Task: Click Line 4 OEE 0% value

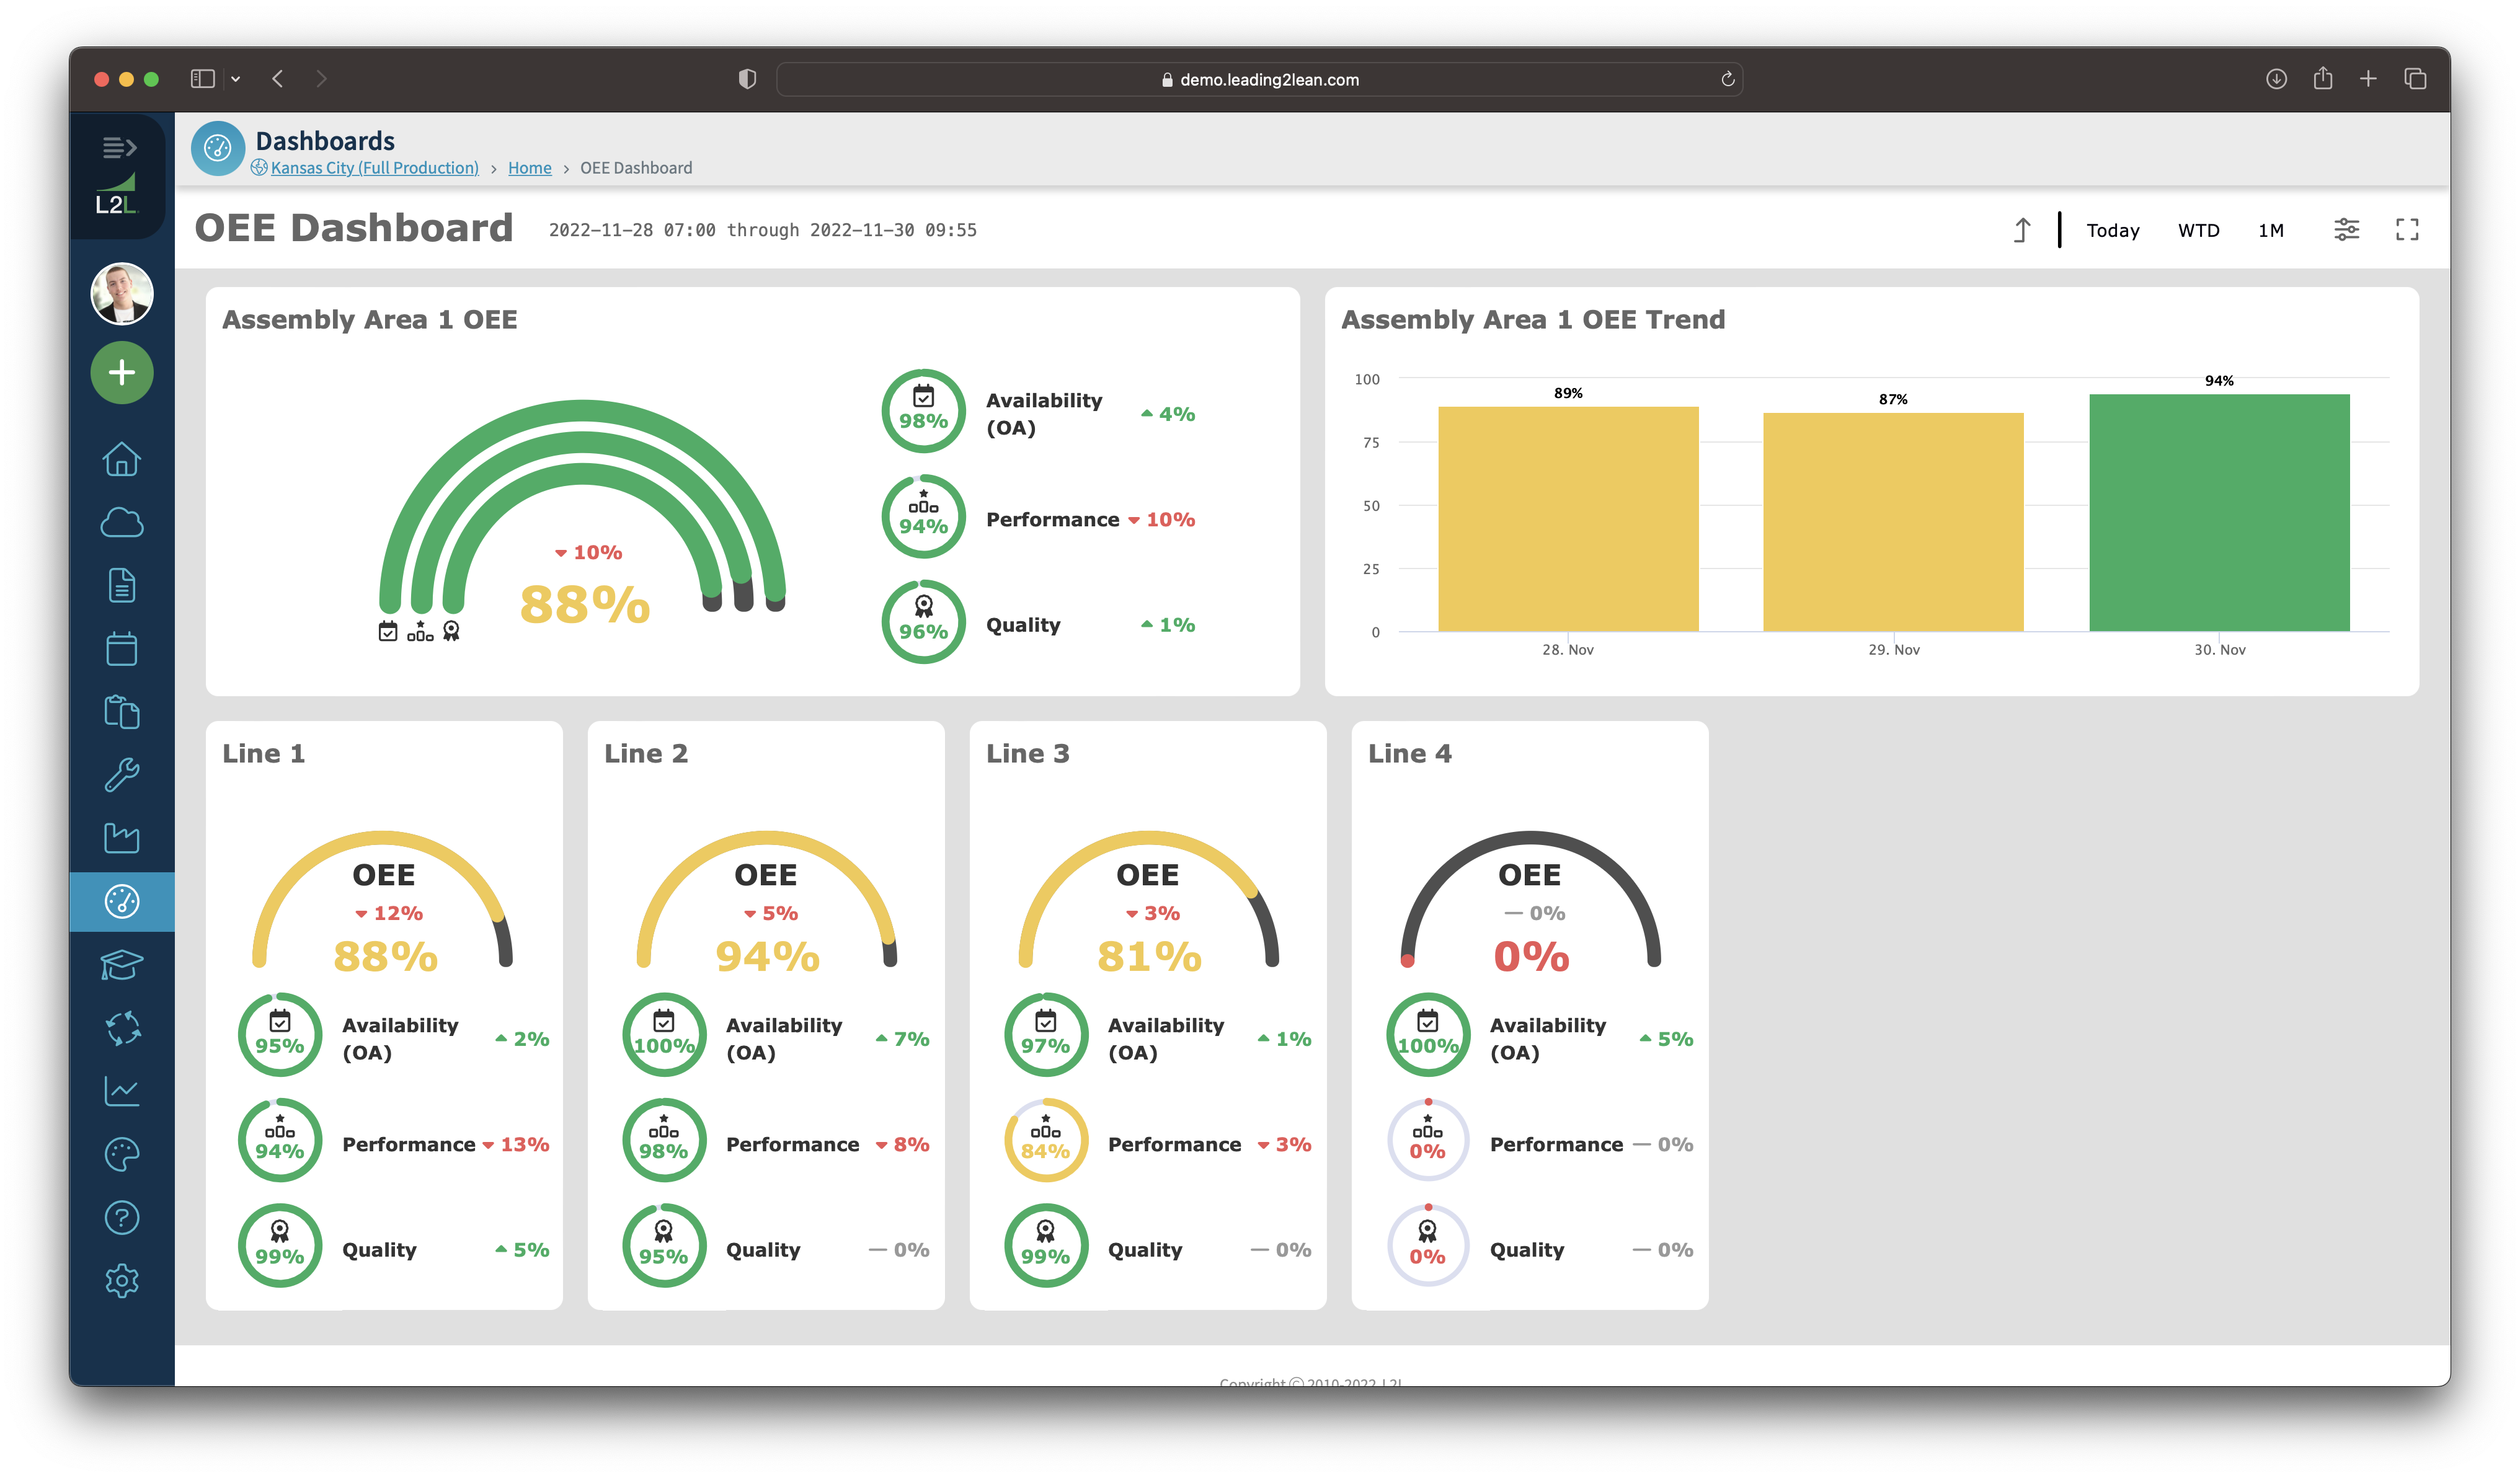Action: point(1531,957)
